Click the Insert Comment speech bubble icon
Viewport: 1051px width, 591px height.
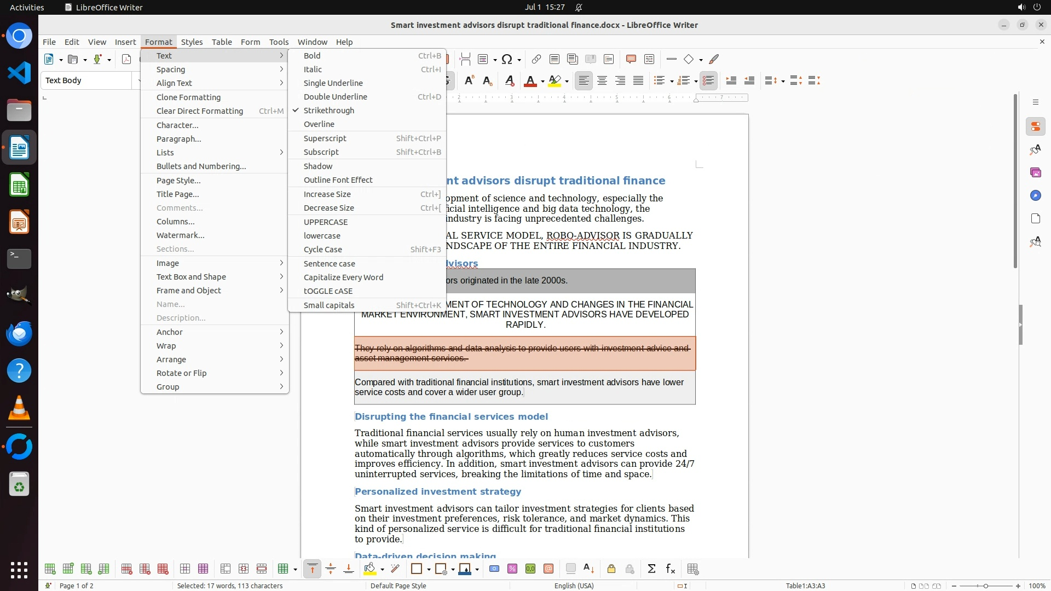631,59
